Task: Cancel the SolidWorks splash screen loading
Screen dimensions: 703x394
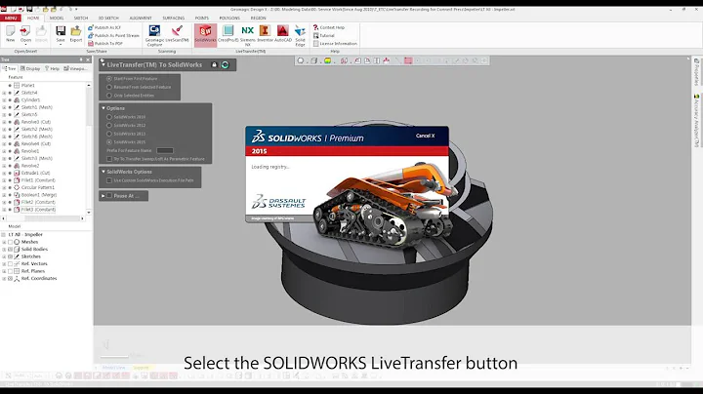Action: pyautogui.click(x=425, y=136)
